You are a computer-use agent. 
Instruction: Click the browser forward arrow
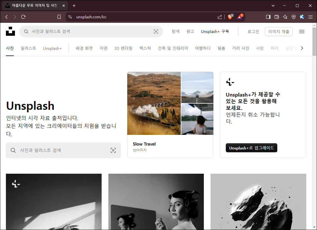[x=15, y=17]
